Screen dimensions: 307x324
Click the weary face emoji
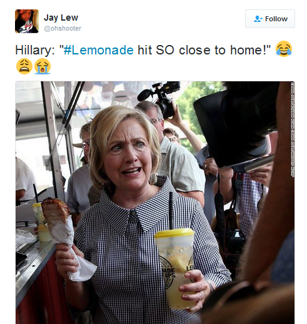pos(24,66)
